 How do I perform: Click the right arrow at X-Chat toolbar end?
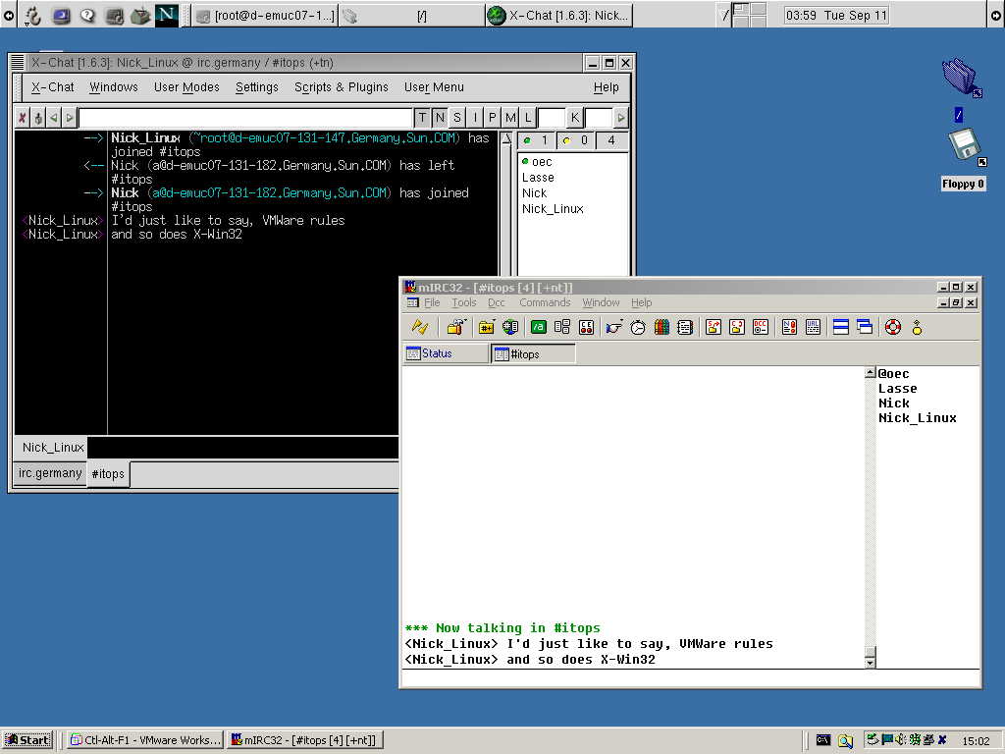pos(620,118)
